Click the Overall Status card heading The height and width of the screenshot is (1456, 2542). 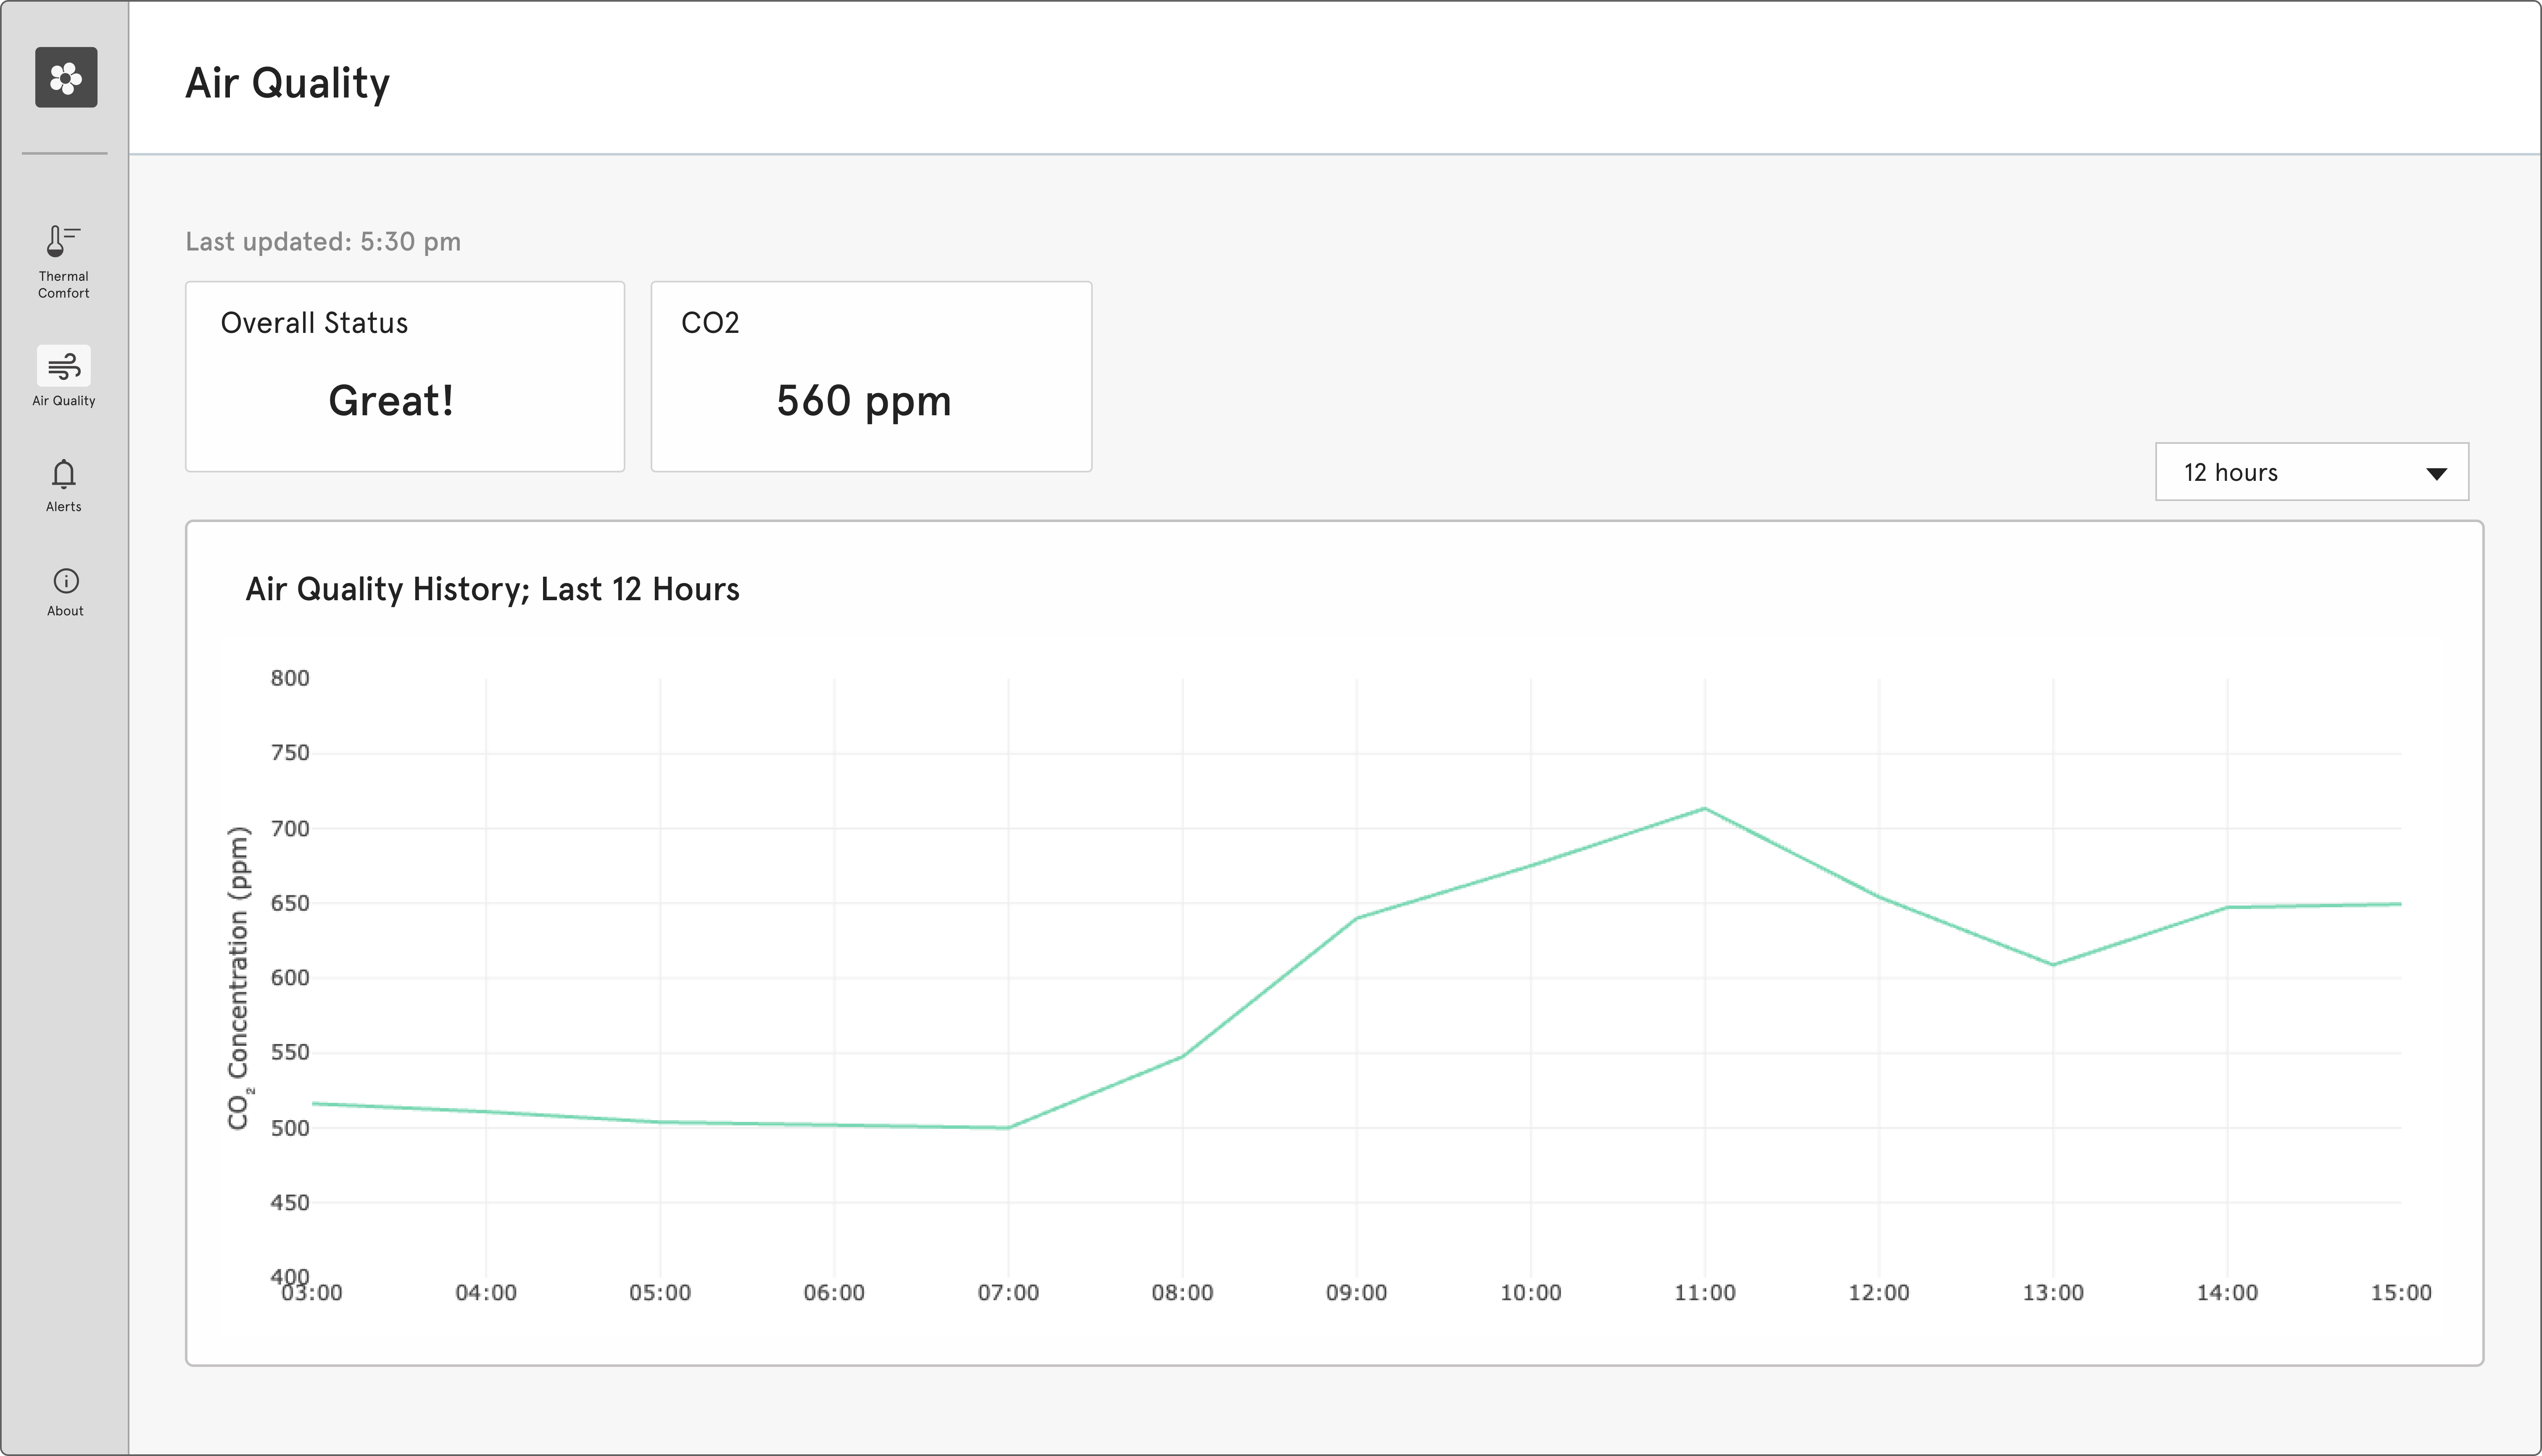tap(314, 323)
